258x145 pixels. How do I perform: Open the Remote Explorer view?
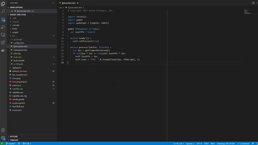click(x=3, y=35)
